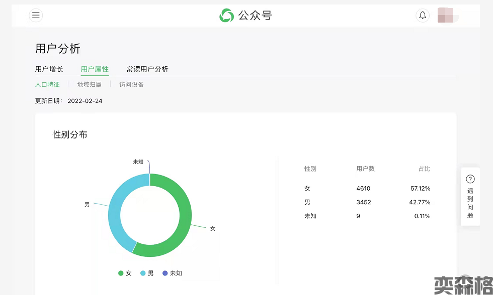This screenshot has width=493, height=295.
Task: Click the 男 row in gender table
Action: pos(367,202)
